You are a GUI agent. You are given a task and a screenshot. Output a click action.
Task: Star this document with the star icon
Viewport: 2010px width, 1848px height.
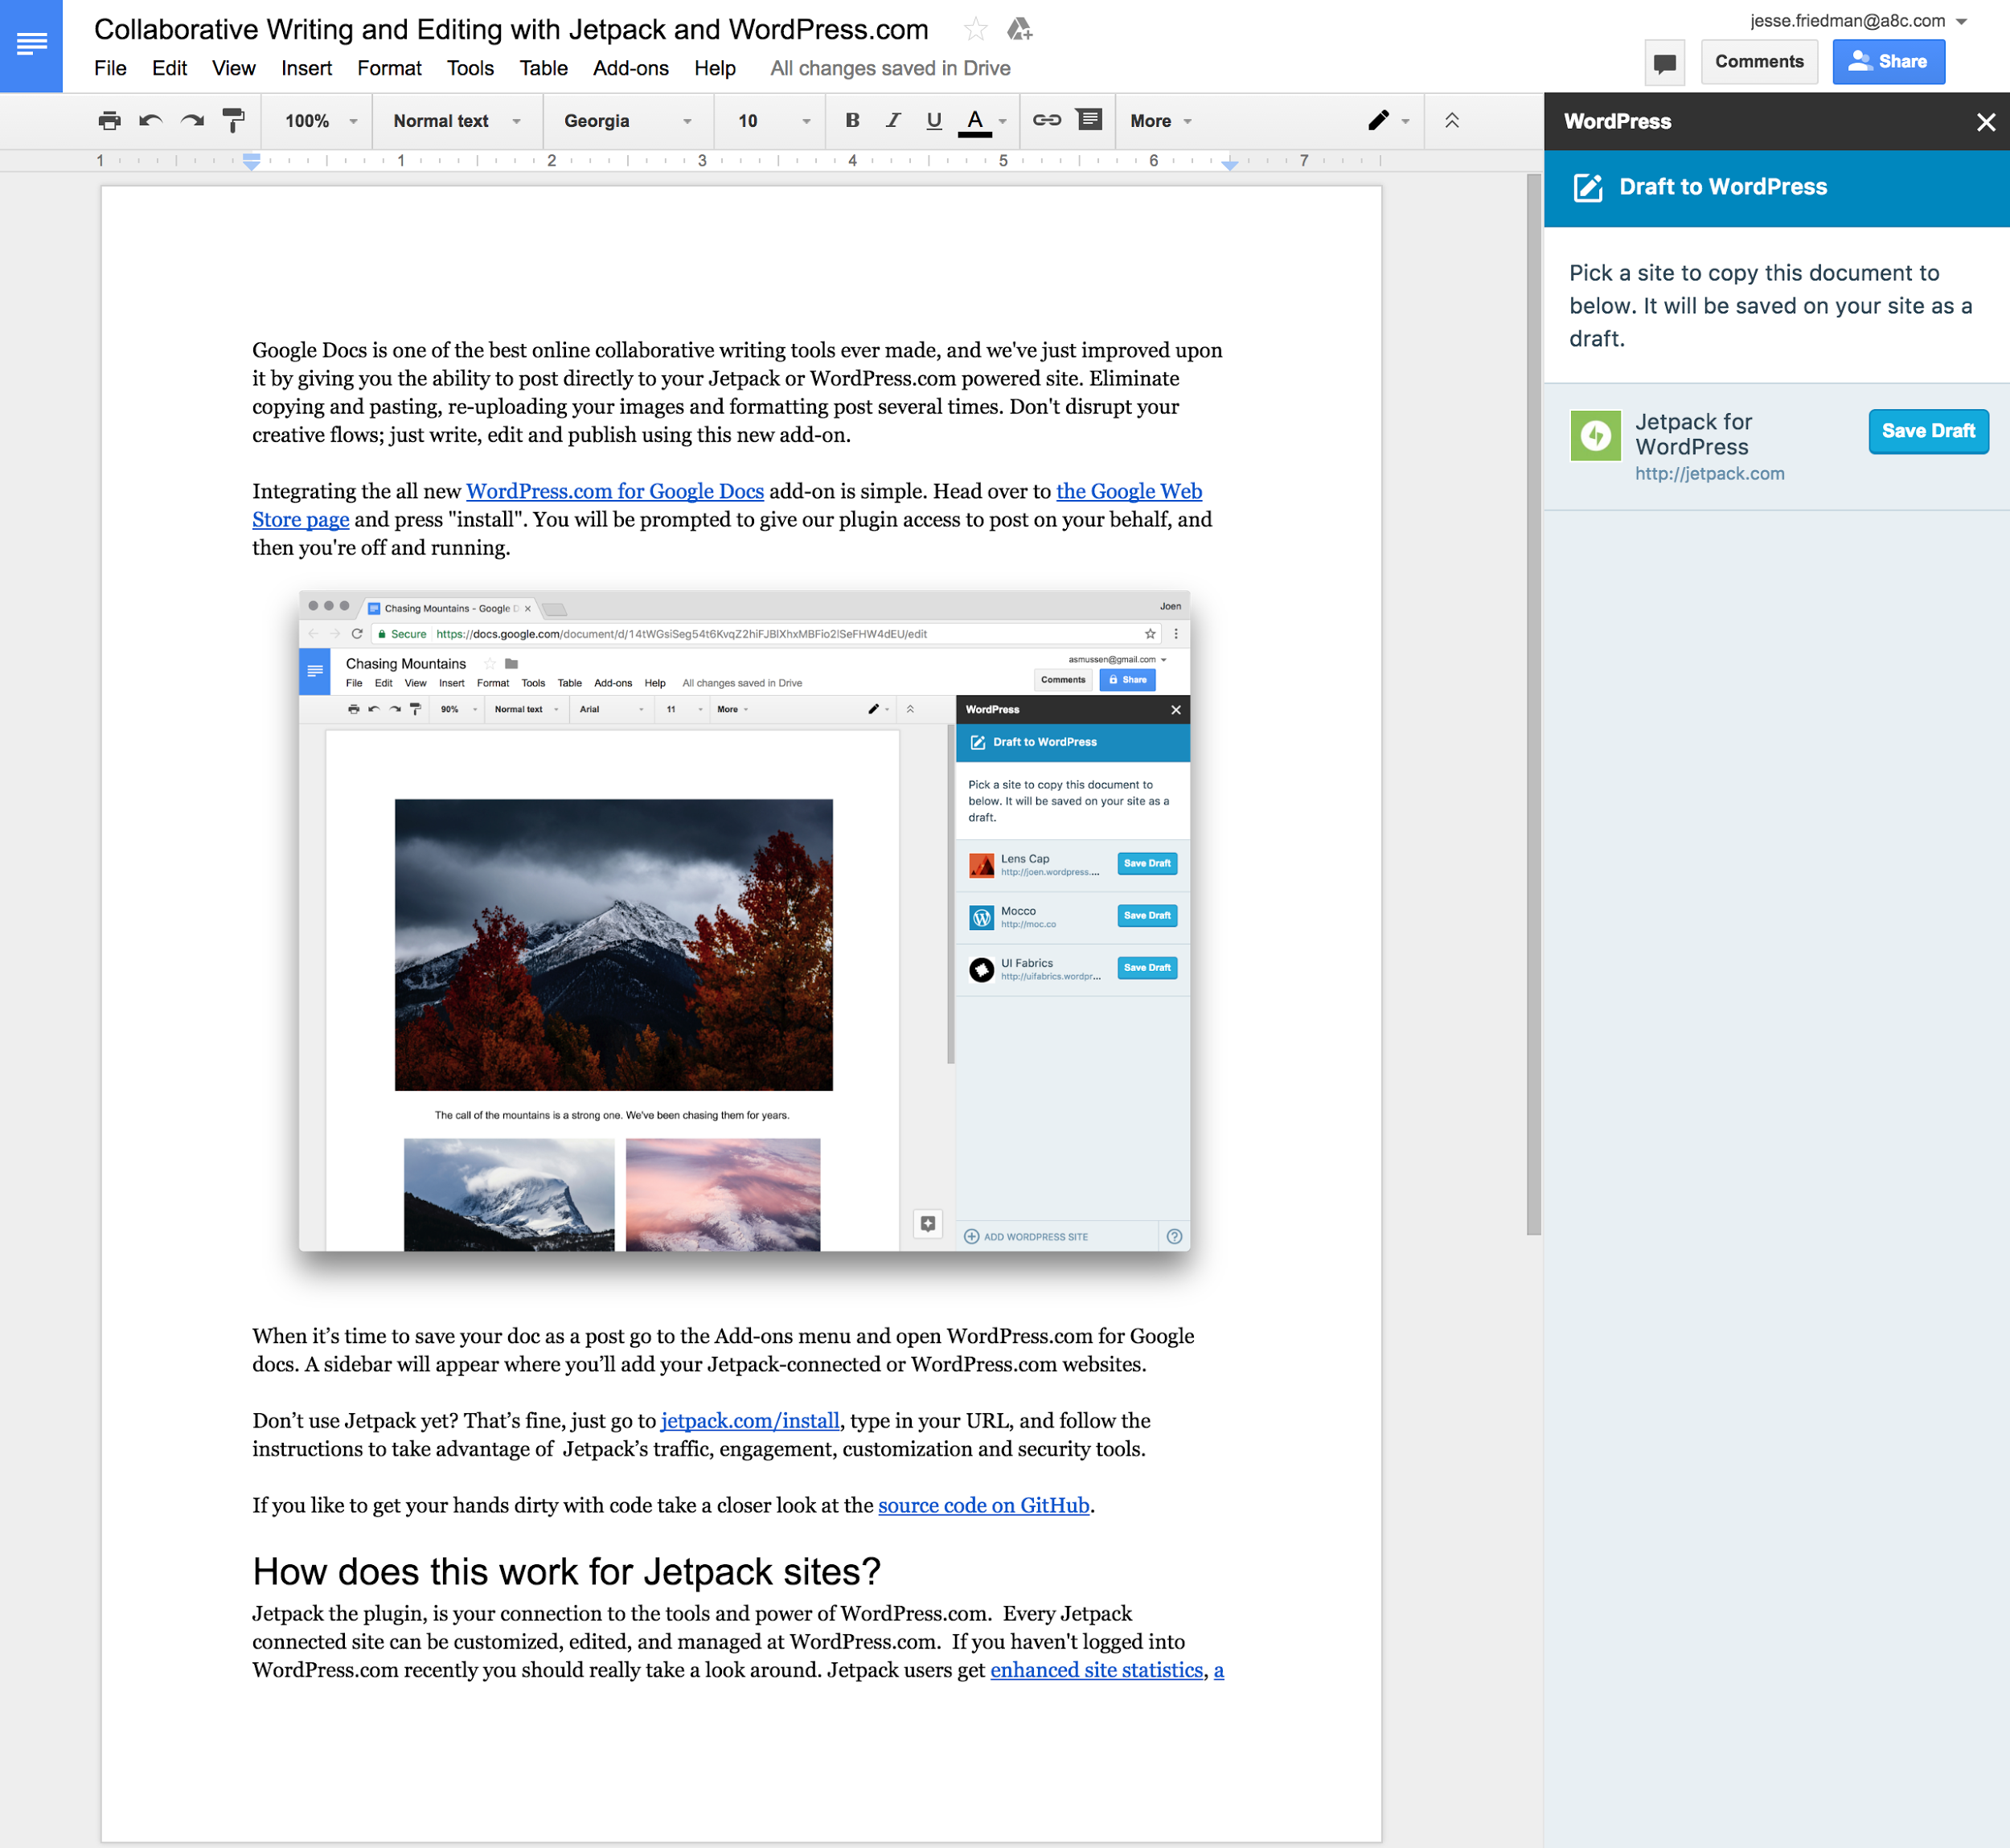tap(976, 30)
